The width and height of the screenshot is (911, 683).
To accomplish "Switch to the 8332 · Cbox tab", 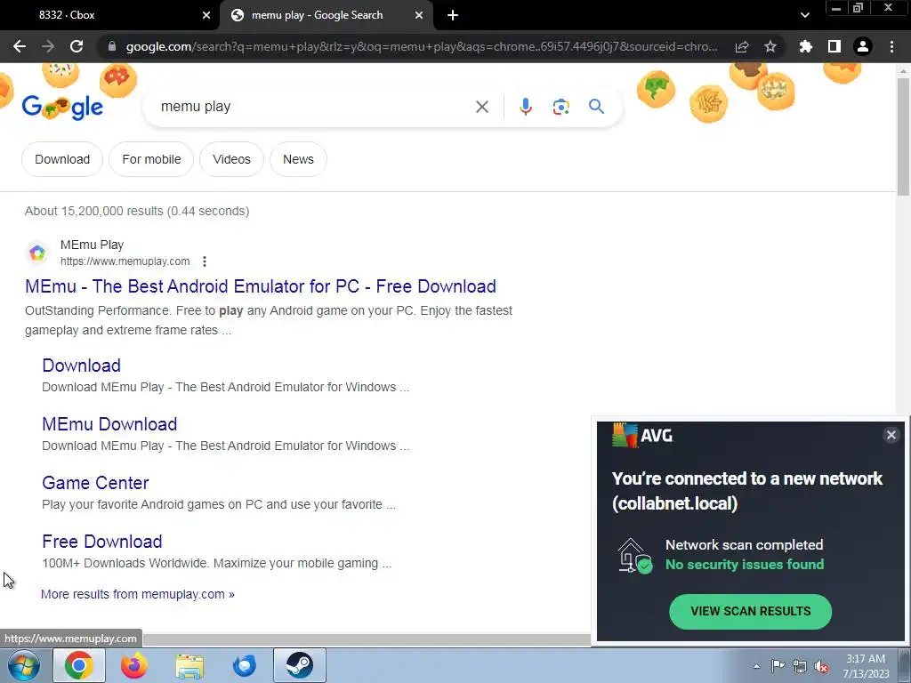I will coord(110,15).
